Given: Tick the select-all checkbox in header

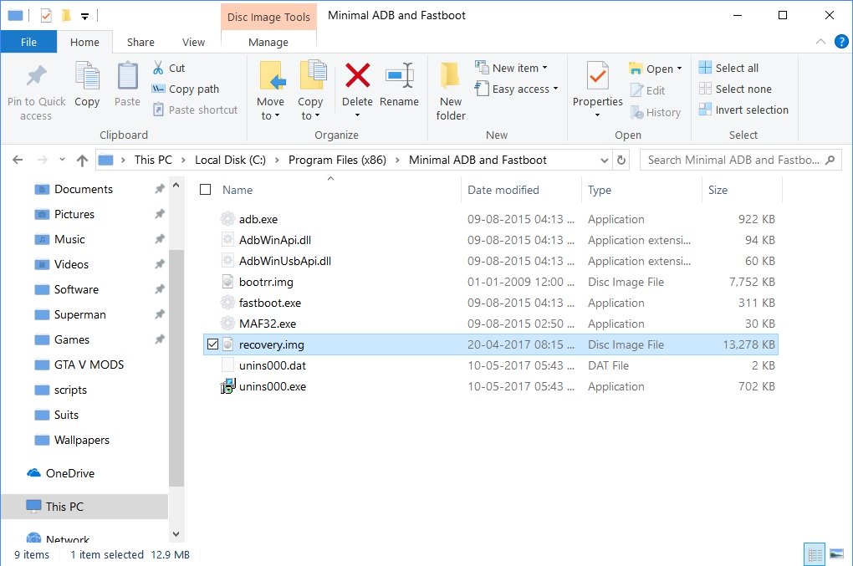Looking at the screenshot, I should click(206, 190).
